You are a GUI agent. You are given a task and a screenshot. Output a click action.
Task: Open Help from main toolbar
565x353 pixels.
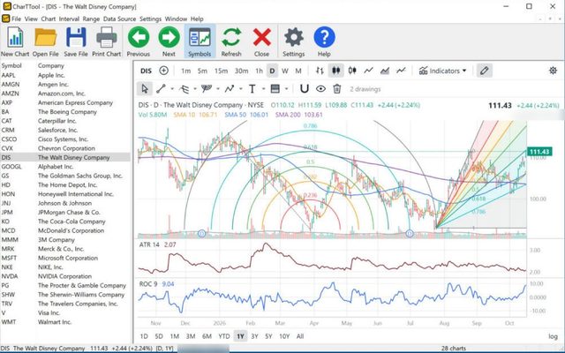click(x=324, y=41)
